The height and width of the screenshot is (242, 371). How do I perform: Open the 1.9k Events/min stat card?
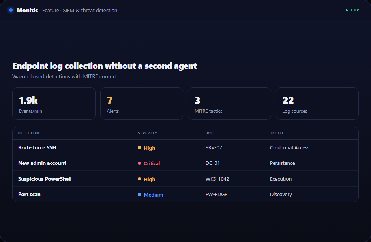click(54, 104)
